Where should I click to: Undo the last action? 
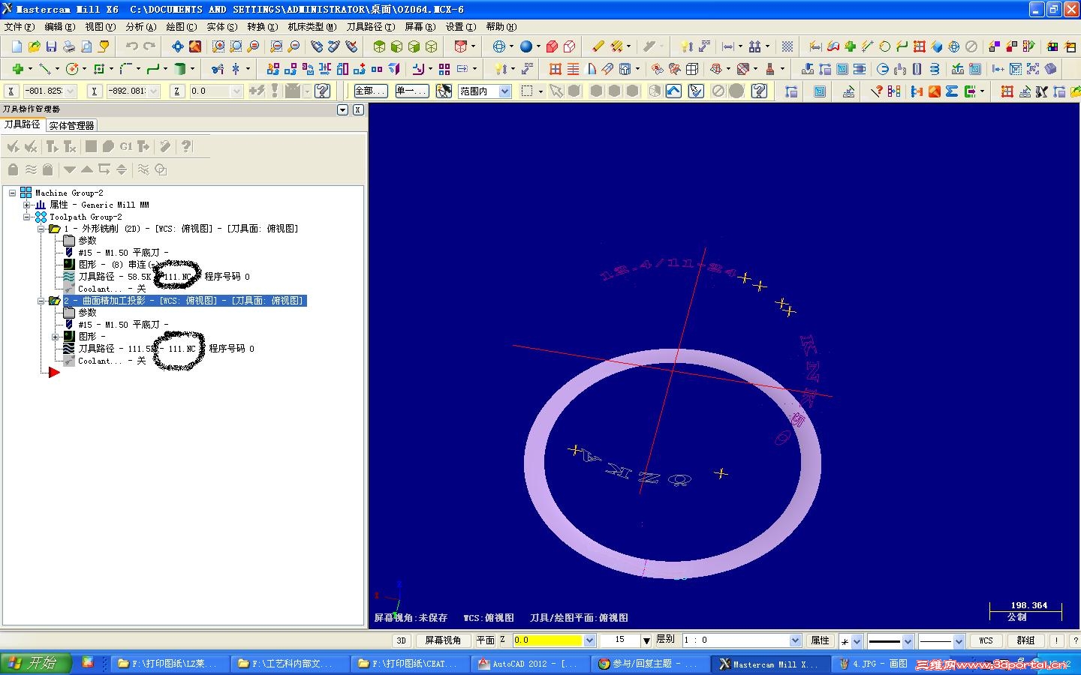131,46
